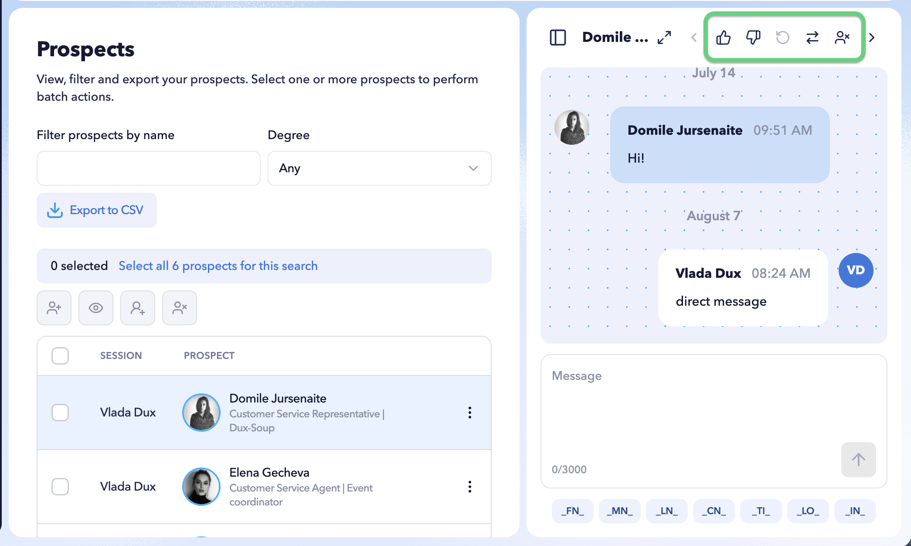Click the VD avatar badge in chat
Image resolution: width=911 pixels, height=546 pixels.
click(856, 270)
